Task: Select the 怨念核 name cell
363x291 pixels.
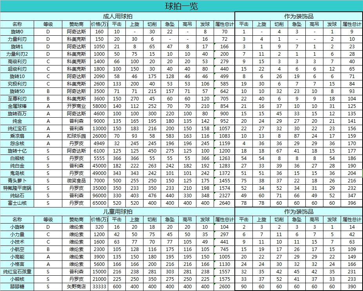Action: click(x=17, y=144)
